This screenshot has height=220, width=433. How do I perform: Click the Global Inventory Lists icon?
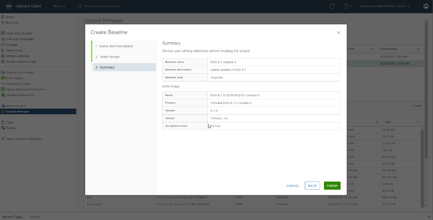tap(2, 62)
